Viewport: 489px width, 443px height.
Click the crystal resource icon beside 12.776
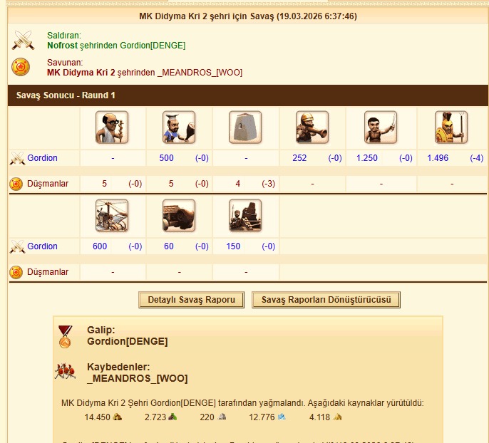coord(282,417)
